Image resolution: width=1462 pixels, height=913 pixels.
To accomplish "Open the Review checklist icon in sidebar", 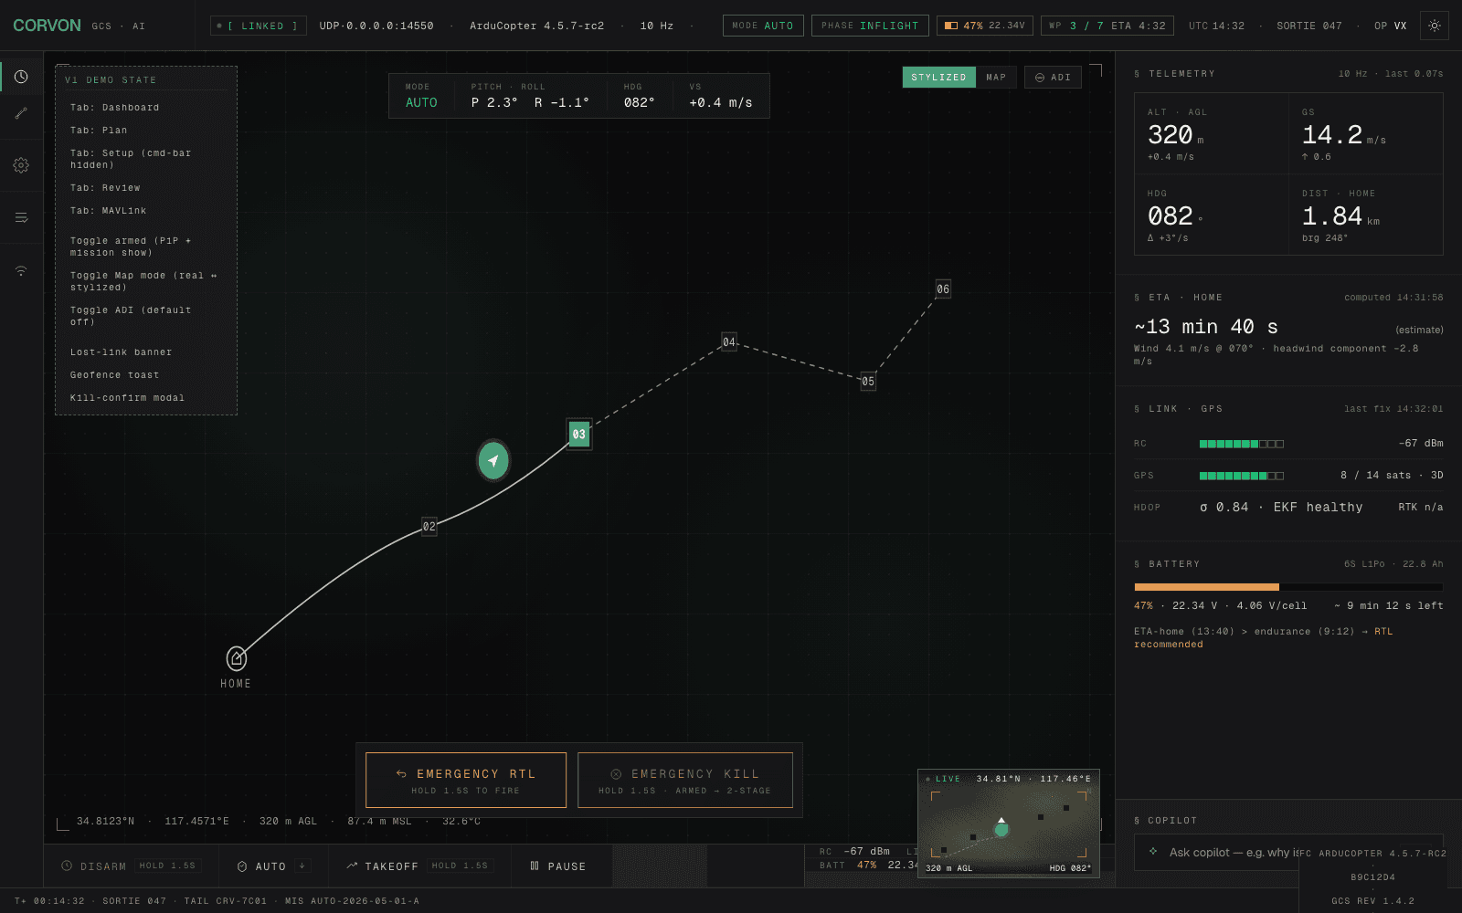I will click(x=21, y=217).
